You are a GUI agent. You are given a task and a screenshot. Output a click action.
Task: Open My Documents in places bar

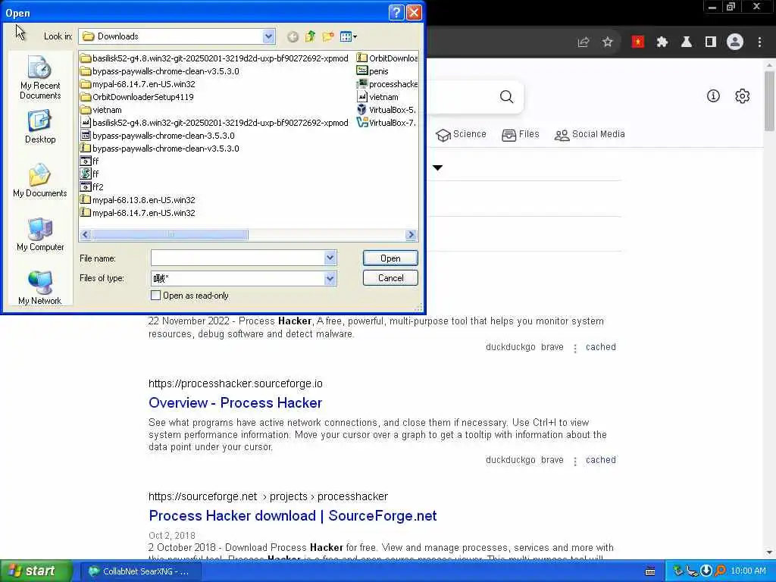(40, 180)
